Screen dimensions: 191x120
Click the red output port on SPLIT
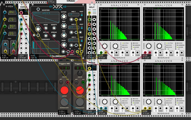coord(89,24)
